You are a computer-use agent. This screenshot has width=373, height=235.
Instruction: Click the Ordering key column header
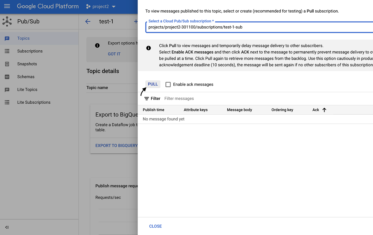(x=282, y=110)
